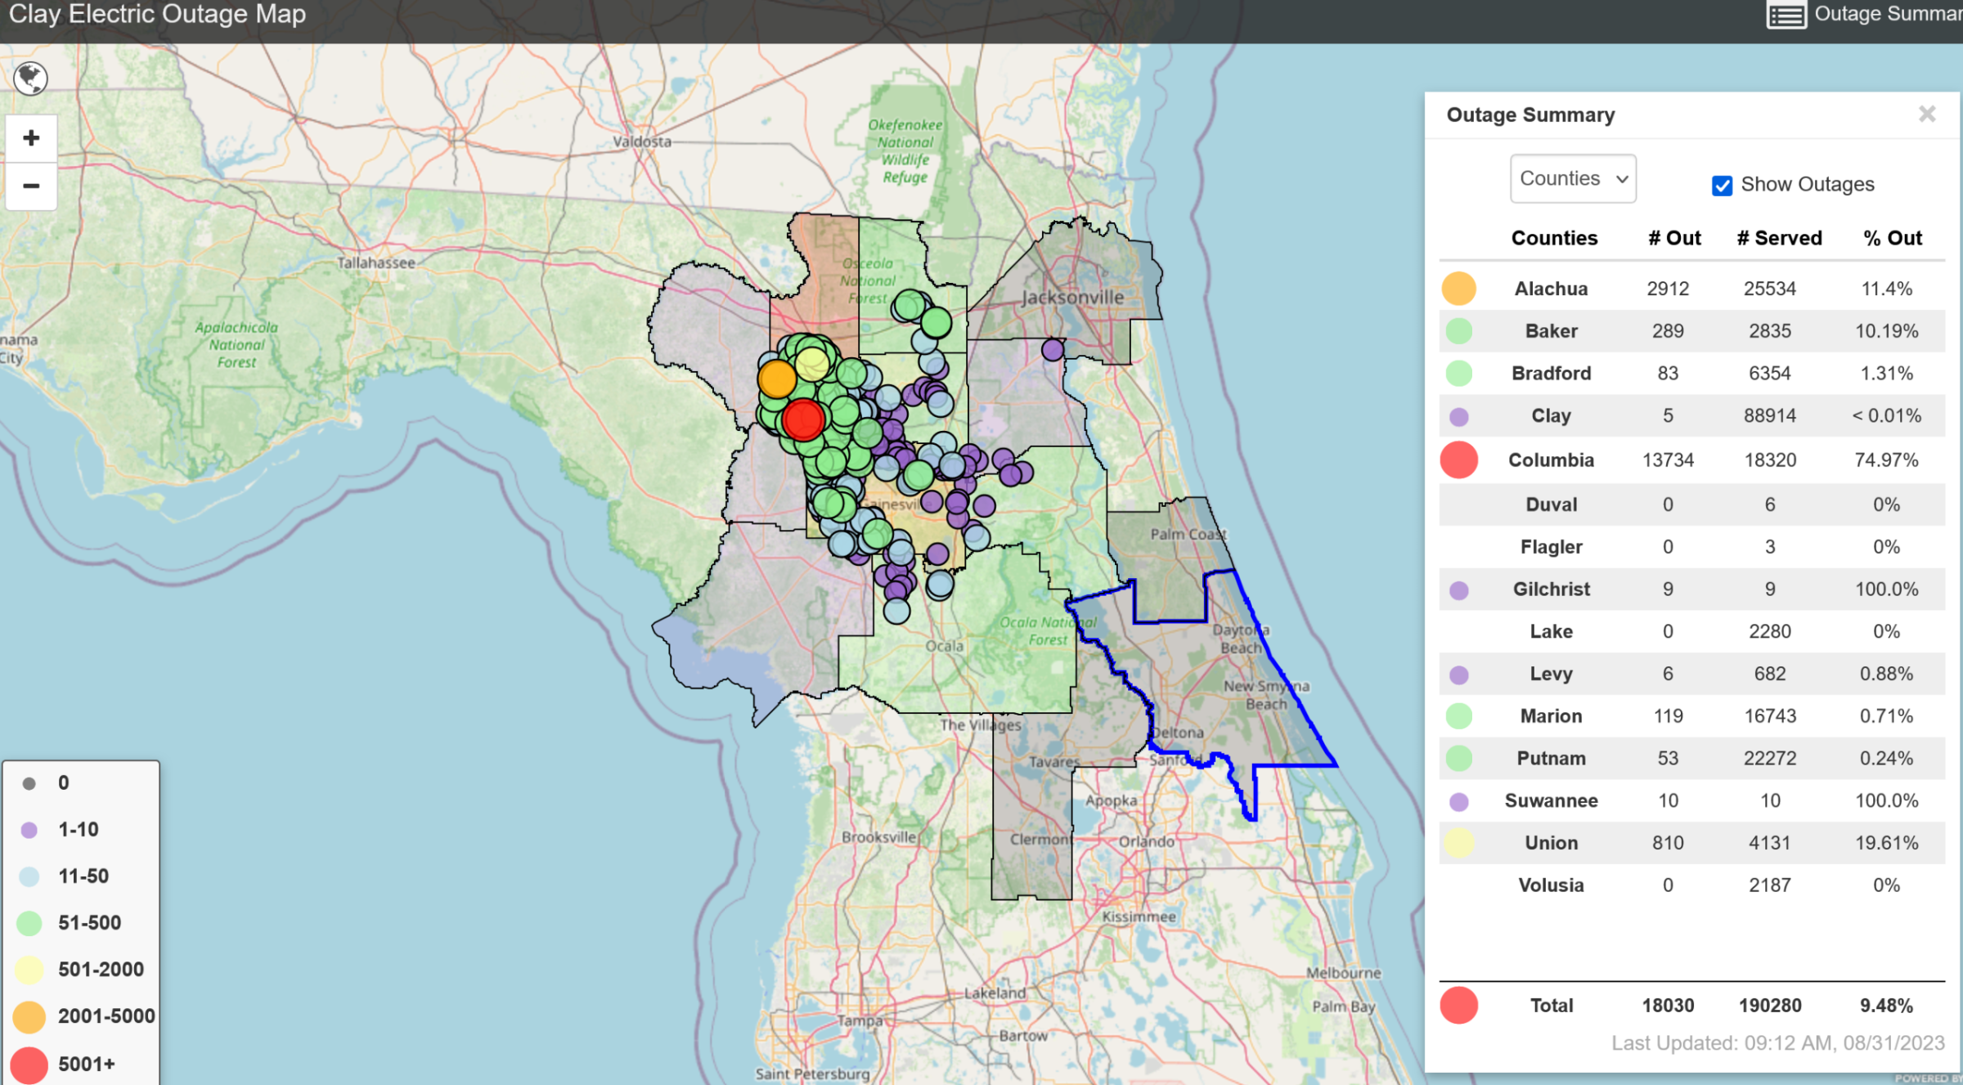This screenshot has height=1085, width=1963.
Task: Click the Jacksonville label on the map
Action: tap(1072, 298)
